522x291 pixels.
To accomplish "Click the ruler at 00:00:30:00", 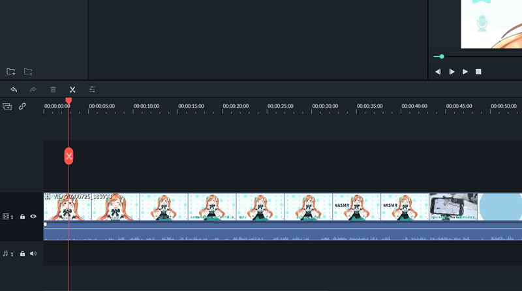I will coord(325,106).
